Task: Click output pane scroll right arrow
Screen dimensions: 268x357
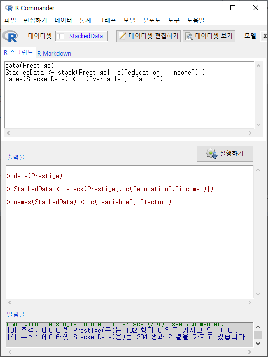Action: coord(250,302)
